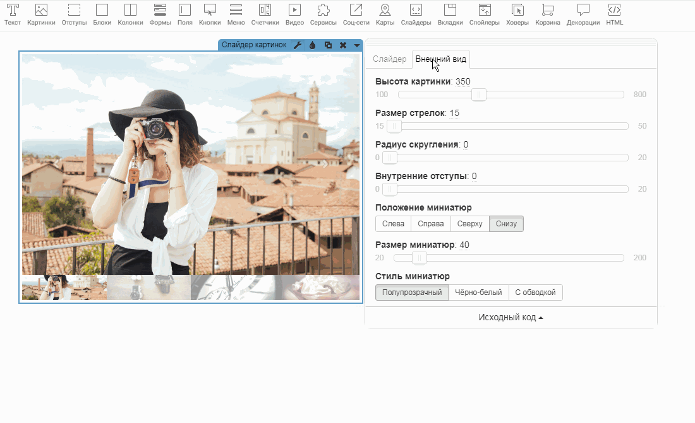
Task: Select the watch thumbnail in slider
Action: (x=233, y=287)
